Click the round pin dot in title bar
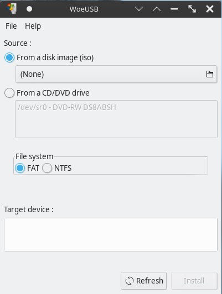Image resolution: width=222 pixels, height=294 pixels. point(29,9)
